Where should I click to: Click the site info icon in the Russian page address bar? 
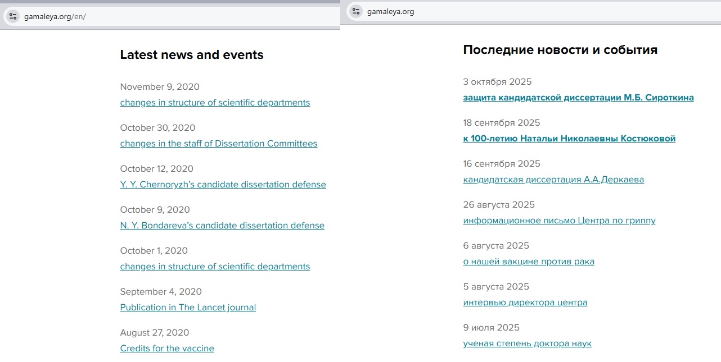click(x=356, y=11)
